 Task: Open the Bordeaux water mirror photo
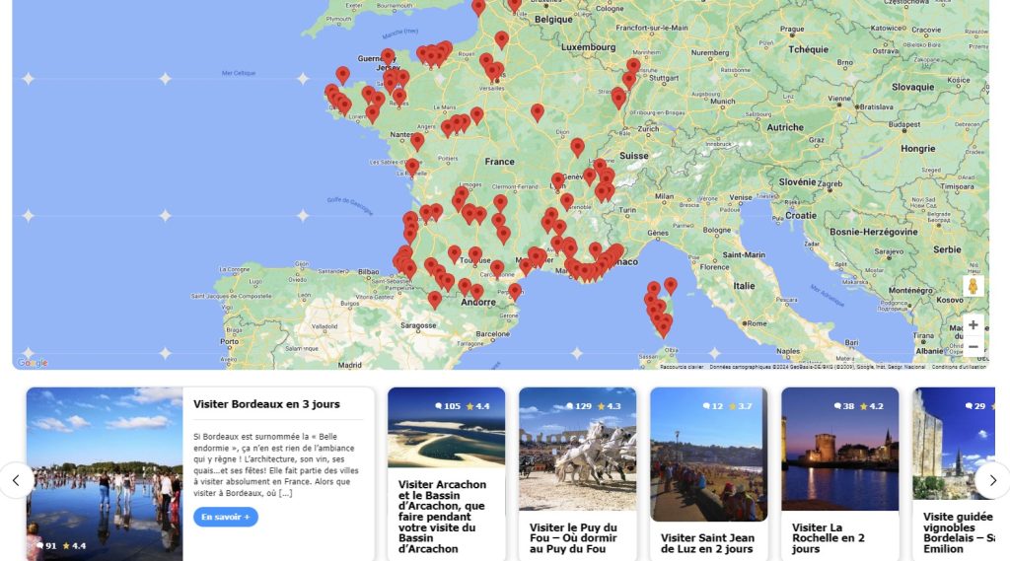[105, 474]
